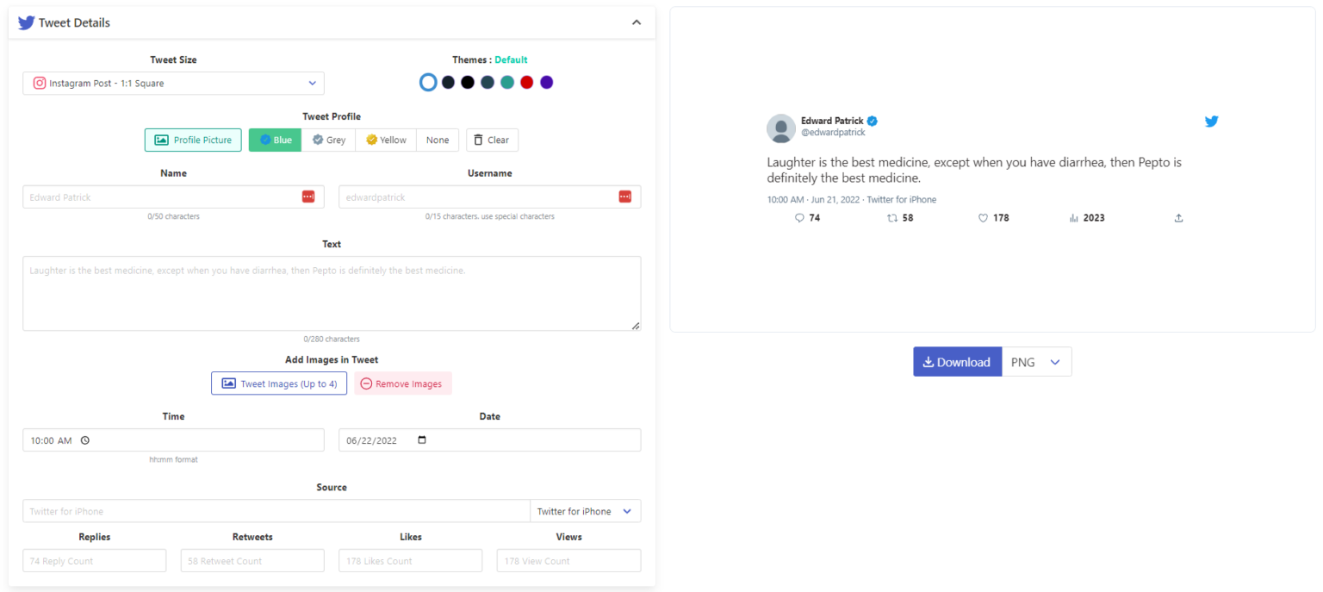The height and width of the screenshot is (592, 1323).
Task: Click the Download button
Action: point(957,361)
